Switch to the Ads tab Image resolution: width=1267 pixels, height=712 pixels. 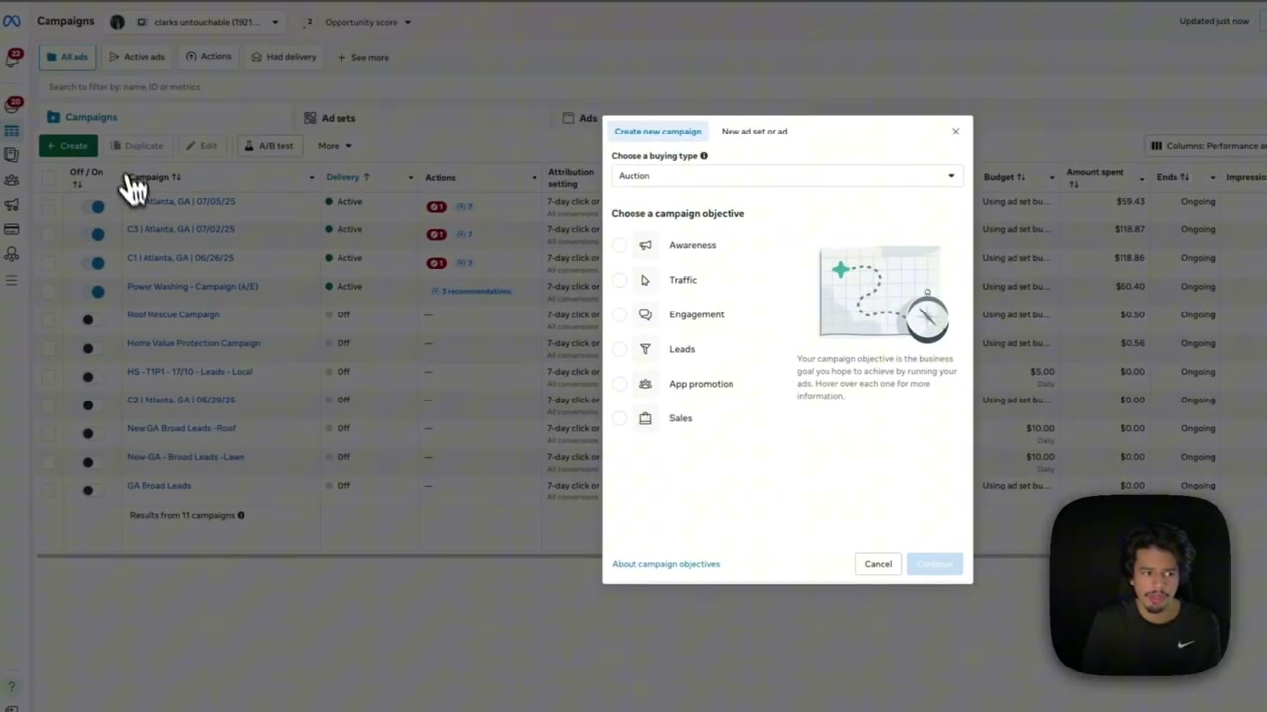580,118
